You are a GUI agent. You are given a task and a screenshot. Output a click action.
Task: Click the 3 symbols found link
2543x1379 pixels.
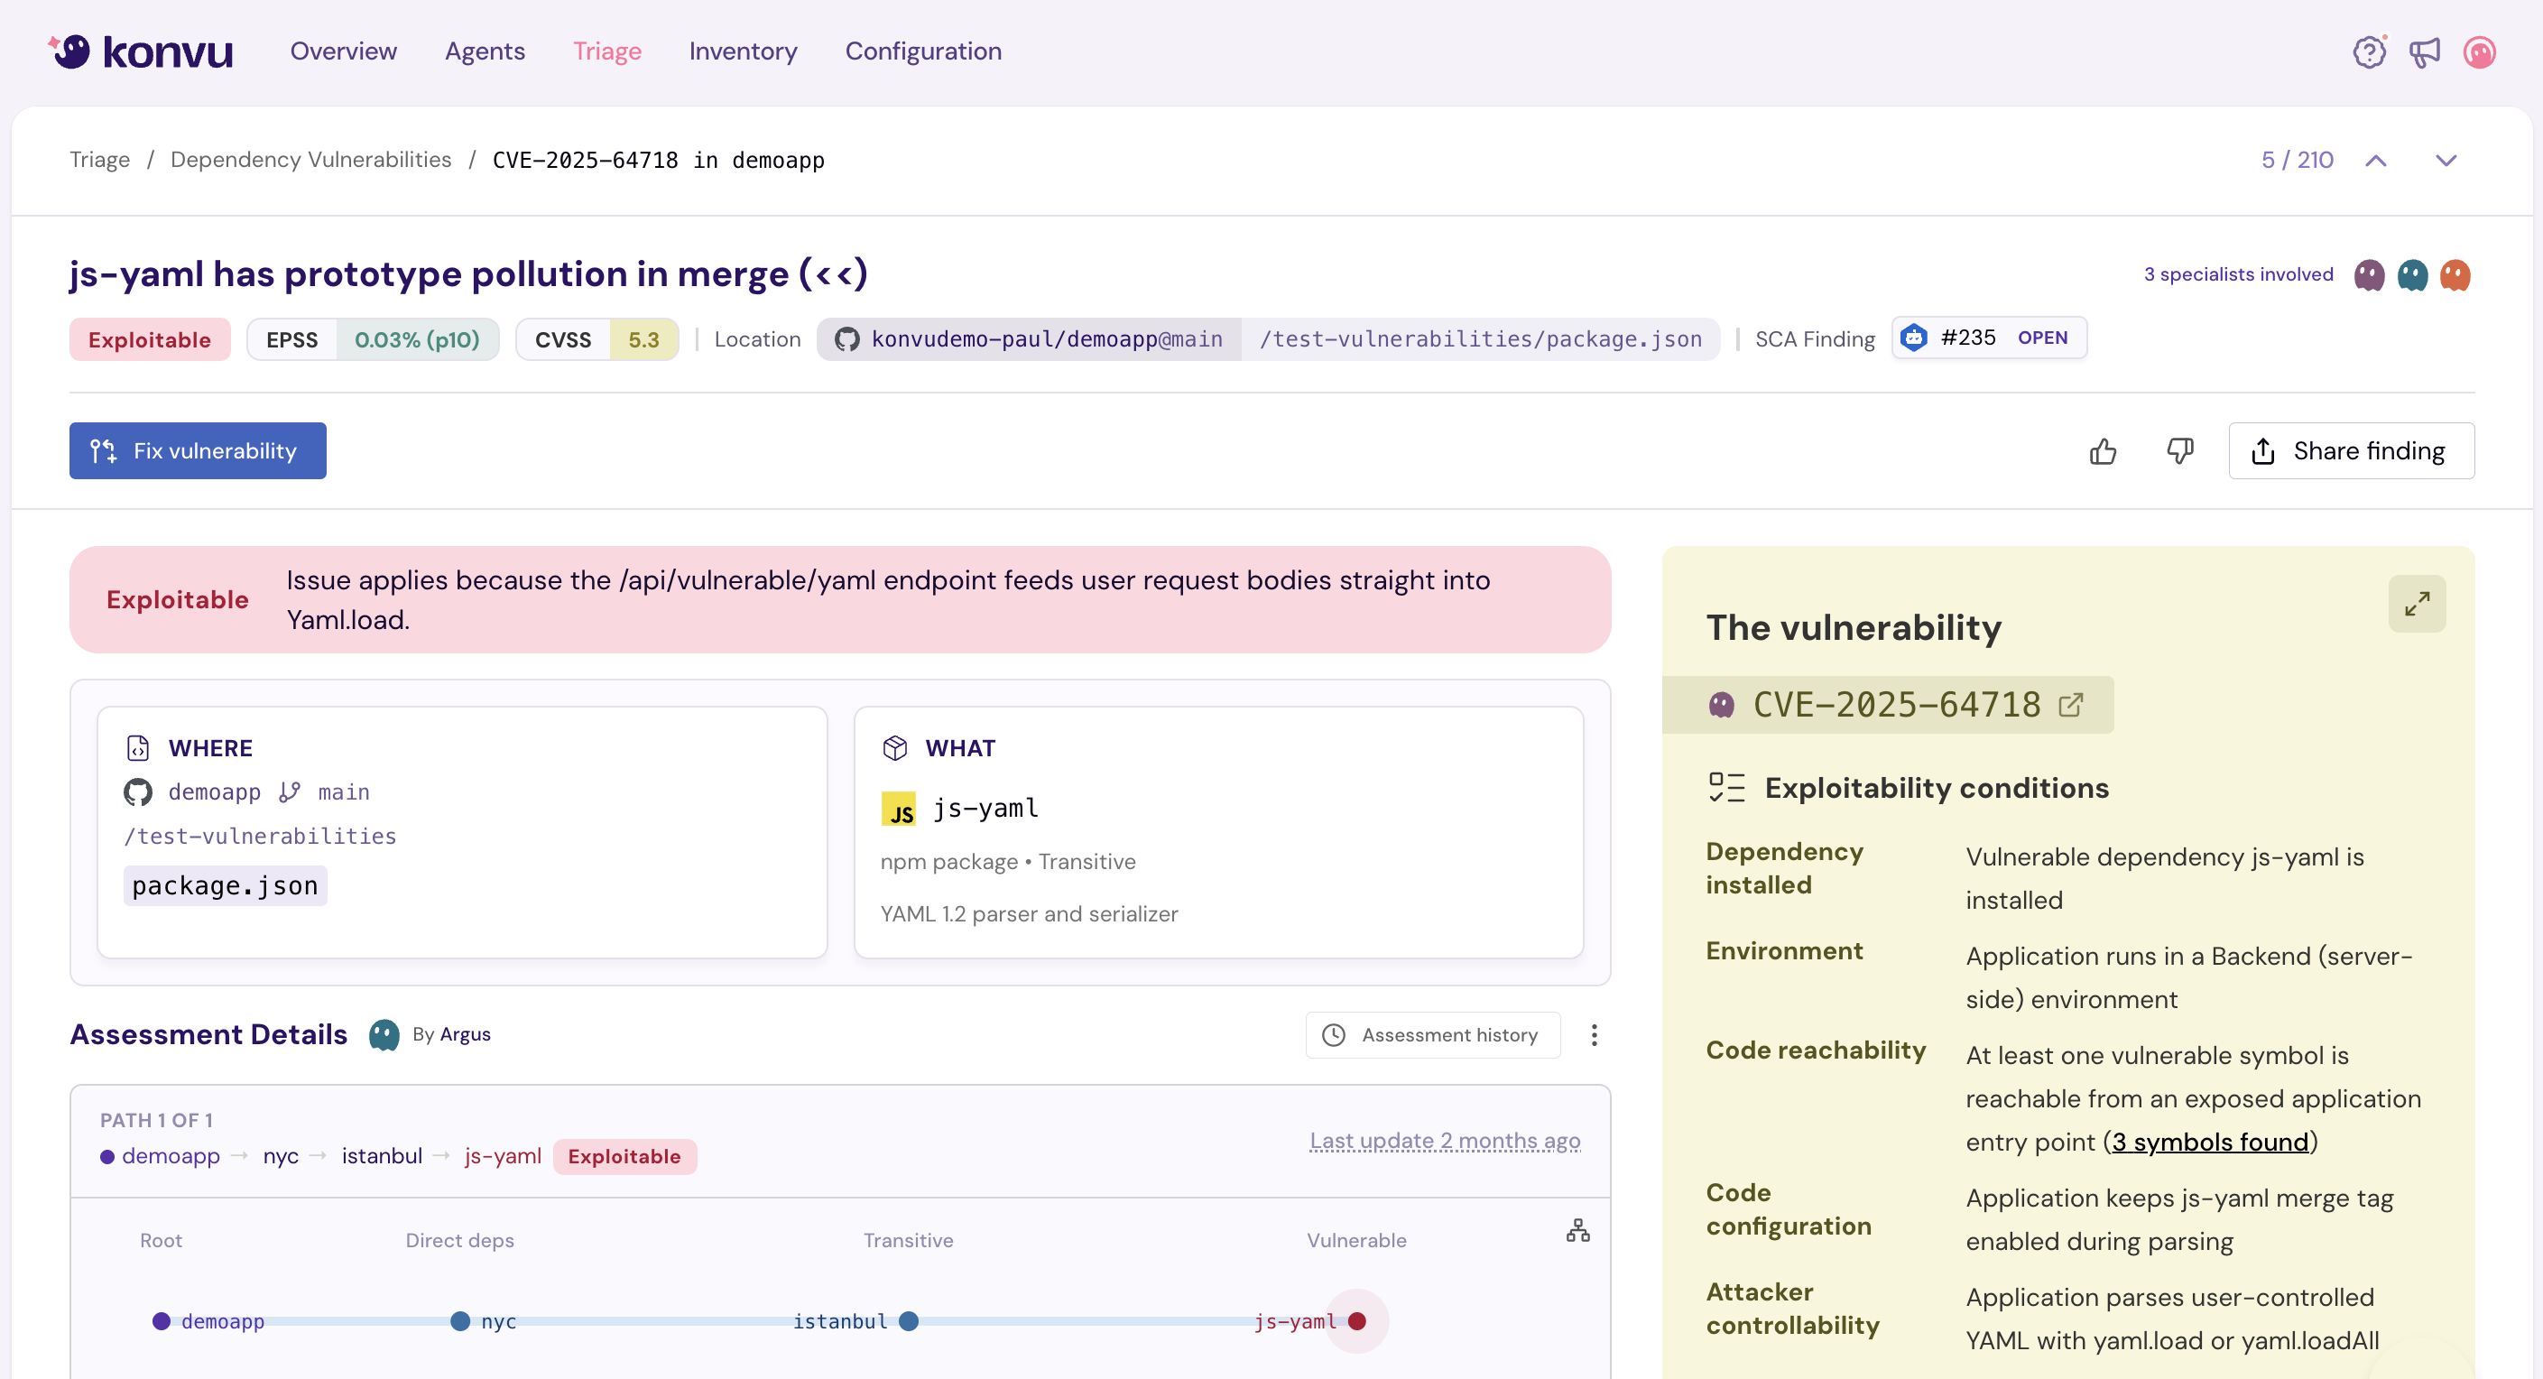click(2210, 1142)
